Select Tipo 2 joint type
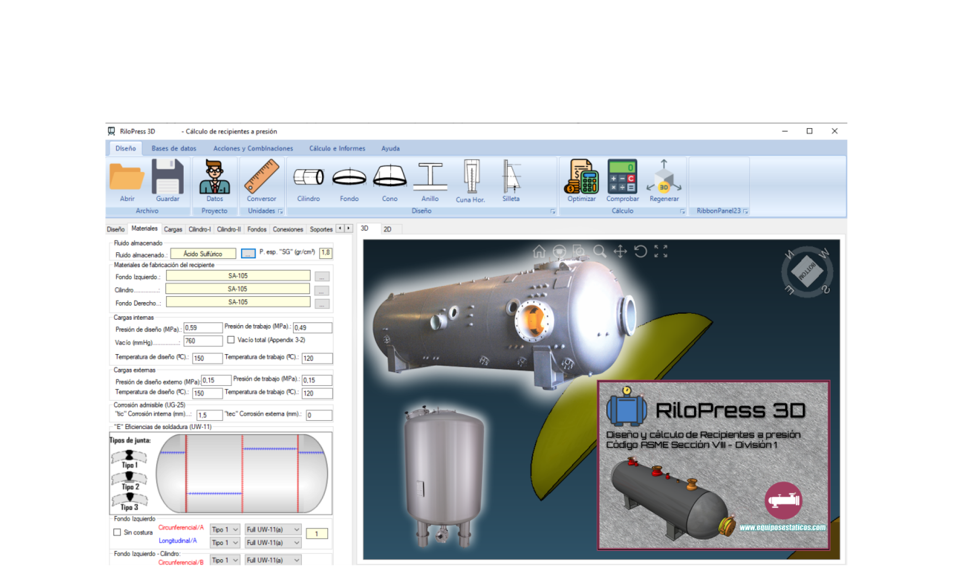Screen dimensions: 954x572 [130, 480]
